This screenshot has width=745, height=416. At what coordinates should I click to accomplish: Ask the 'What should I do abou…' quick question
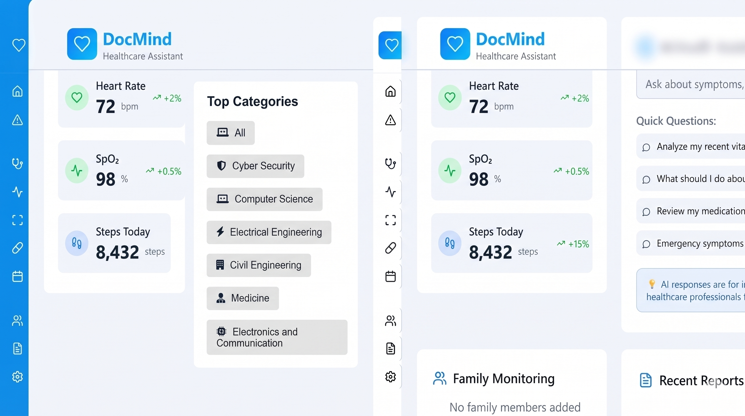coord(691,179)
